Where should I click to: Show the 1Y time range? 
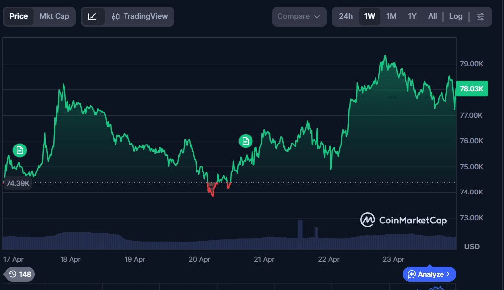tap(412, 17)
